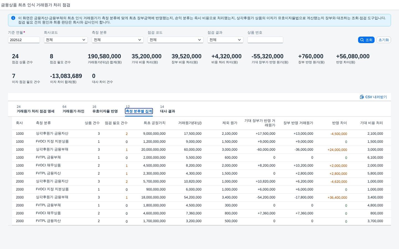Click the -4,620,000 반영 차이 cell

click(x=339, y=182)
